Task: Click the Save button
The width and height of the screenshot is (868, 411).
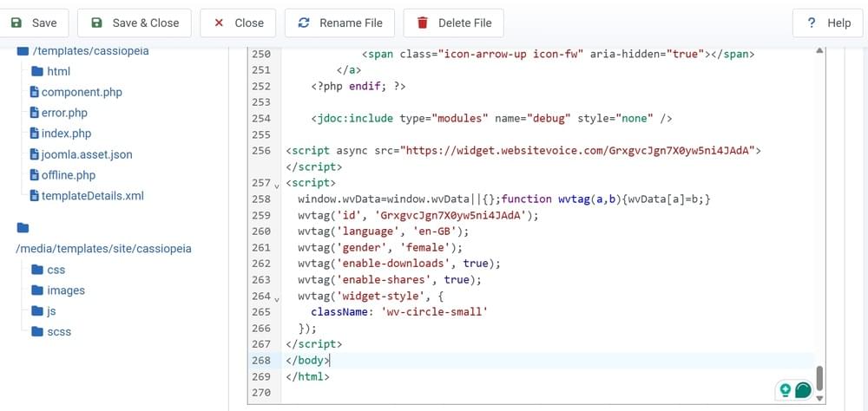Action: point(35,23)
